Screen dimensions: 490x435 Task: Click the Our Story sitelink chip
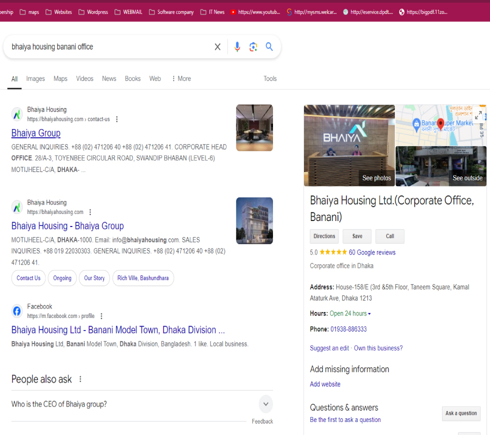click(94, 278)
